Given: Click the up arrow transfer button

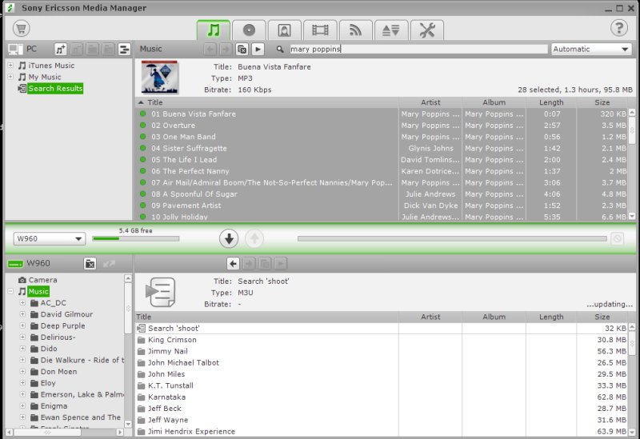Looking at the screenshot, I should pyautogui.click(x=254, y=238).
